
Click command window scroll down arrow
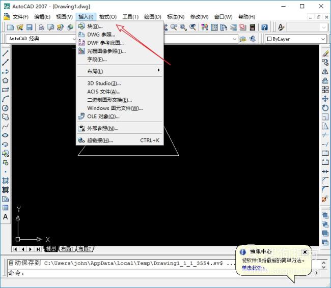pyautogui.click(x=324, y=267)
